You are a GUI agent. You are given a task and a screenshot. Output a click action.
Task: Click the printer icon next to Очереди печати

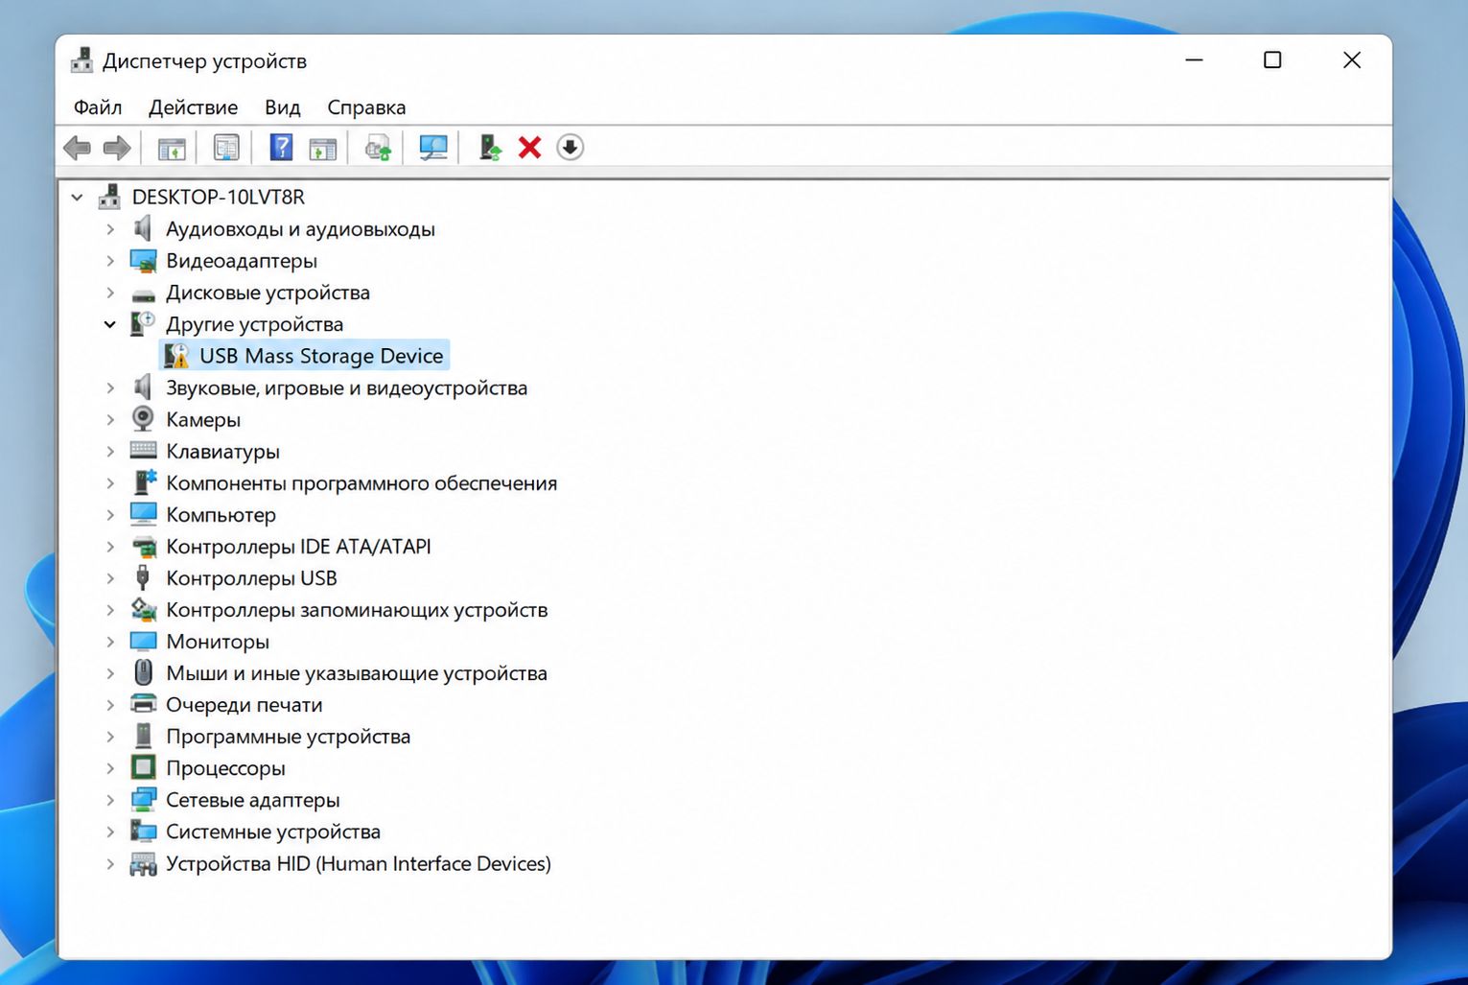pos(143,704)
